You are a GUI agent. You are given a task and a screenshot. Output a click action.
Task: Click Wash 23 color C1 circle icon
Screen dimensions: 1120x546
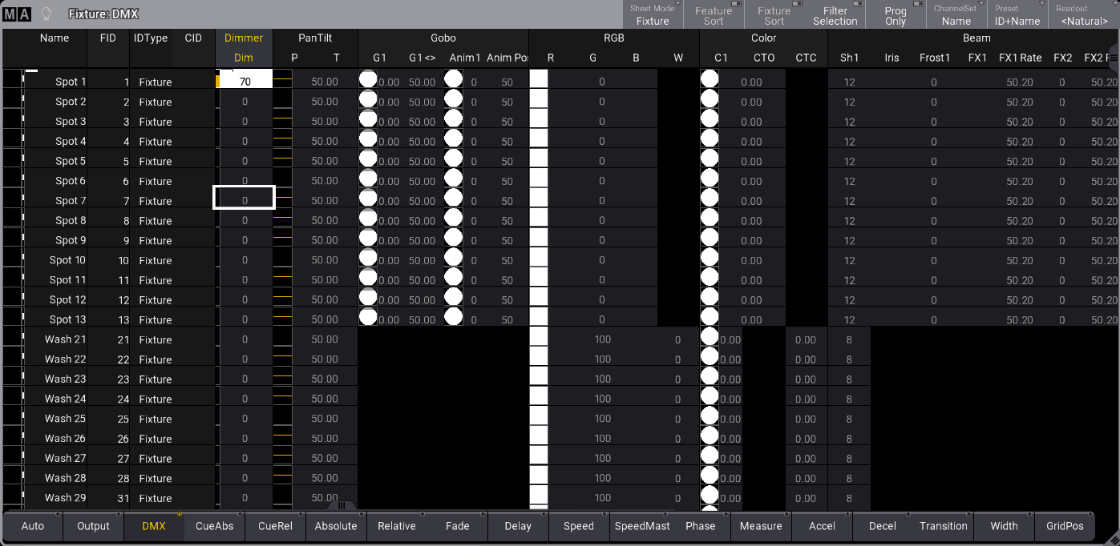pyautogui.click(x=710, y=378)
